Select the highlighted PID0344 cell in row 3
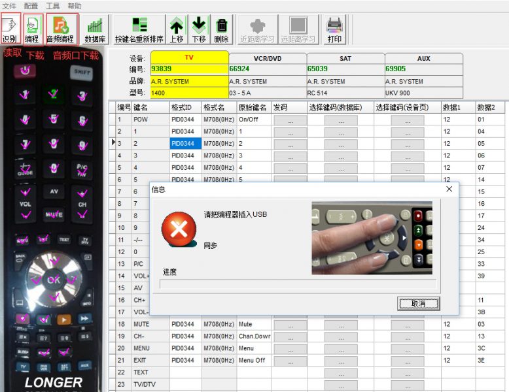509x392 pixels. (x=185, y=144)
